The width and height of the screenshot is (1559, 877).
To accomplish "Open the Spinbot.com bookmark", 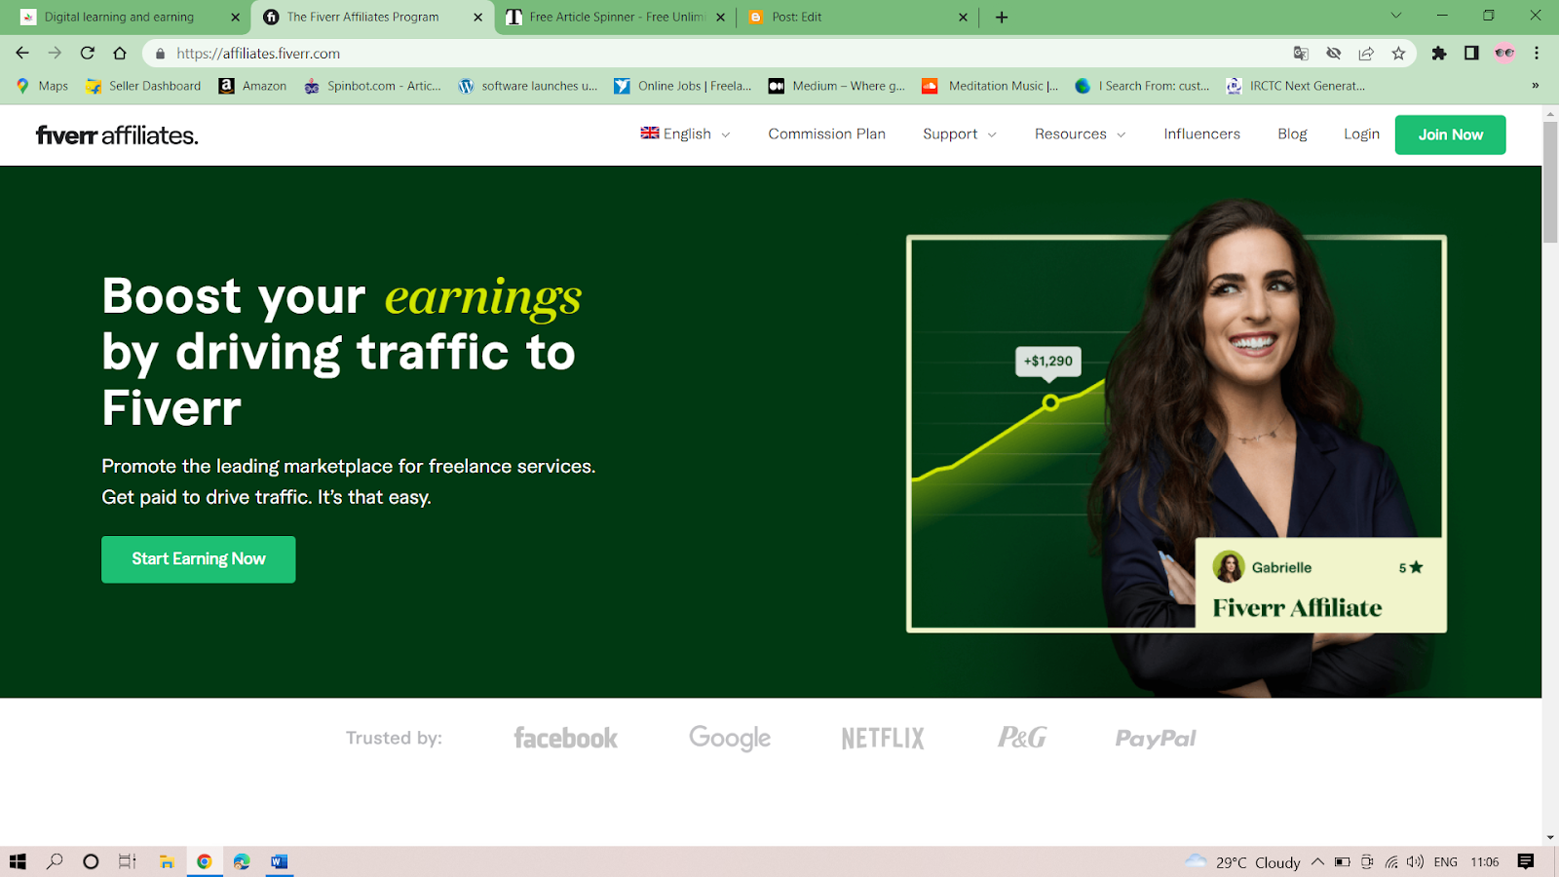I will tap(372, 86).
